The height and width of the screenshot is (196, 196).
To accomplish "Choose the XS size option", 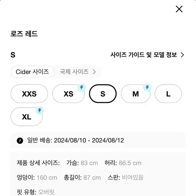I will 68,94.
